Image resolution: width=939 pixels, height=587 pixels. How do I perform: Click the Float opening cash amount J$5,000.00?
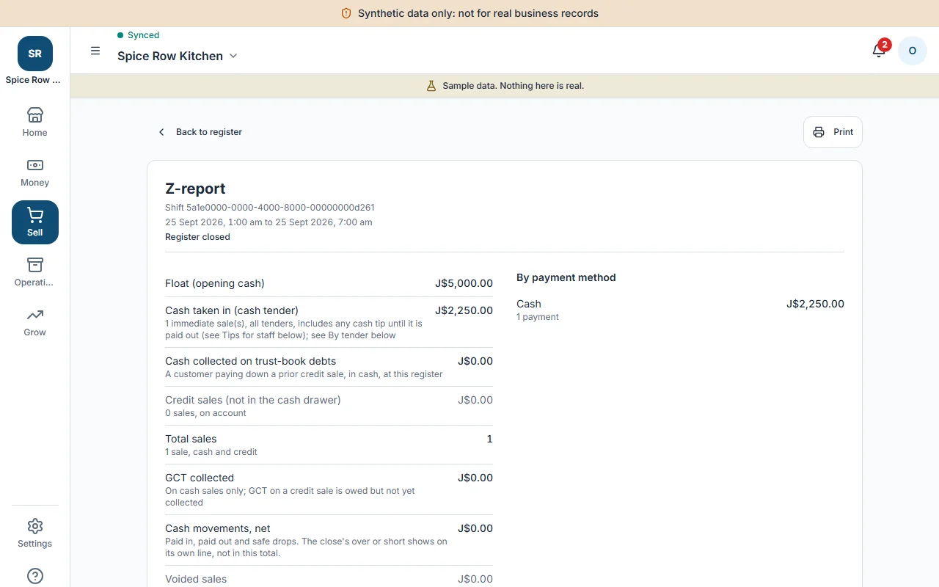[464, 283]
